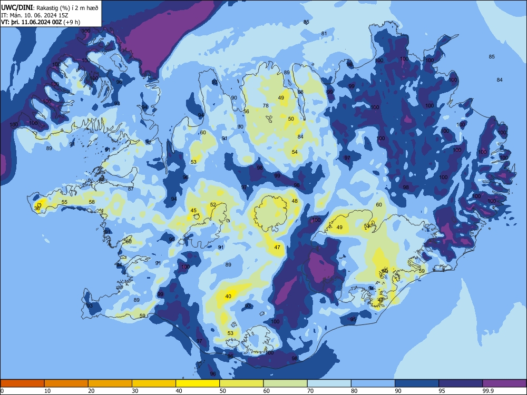Screen dimensions: 527x395
Task: Click the humidity value '36' on the map
Action: [x=37, y=208]
